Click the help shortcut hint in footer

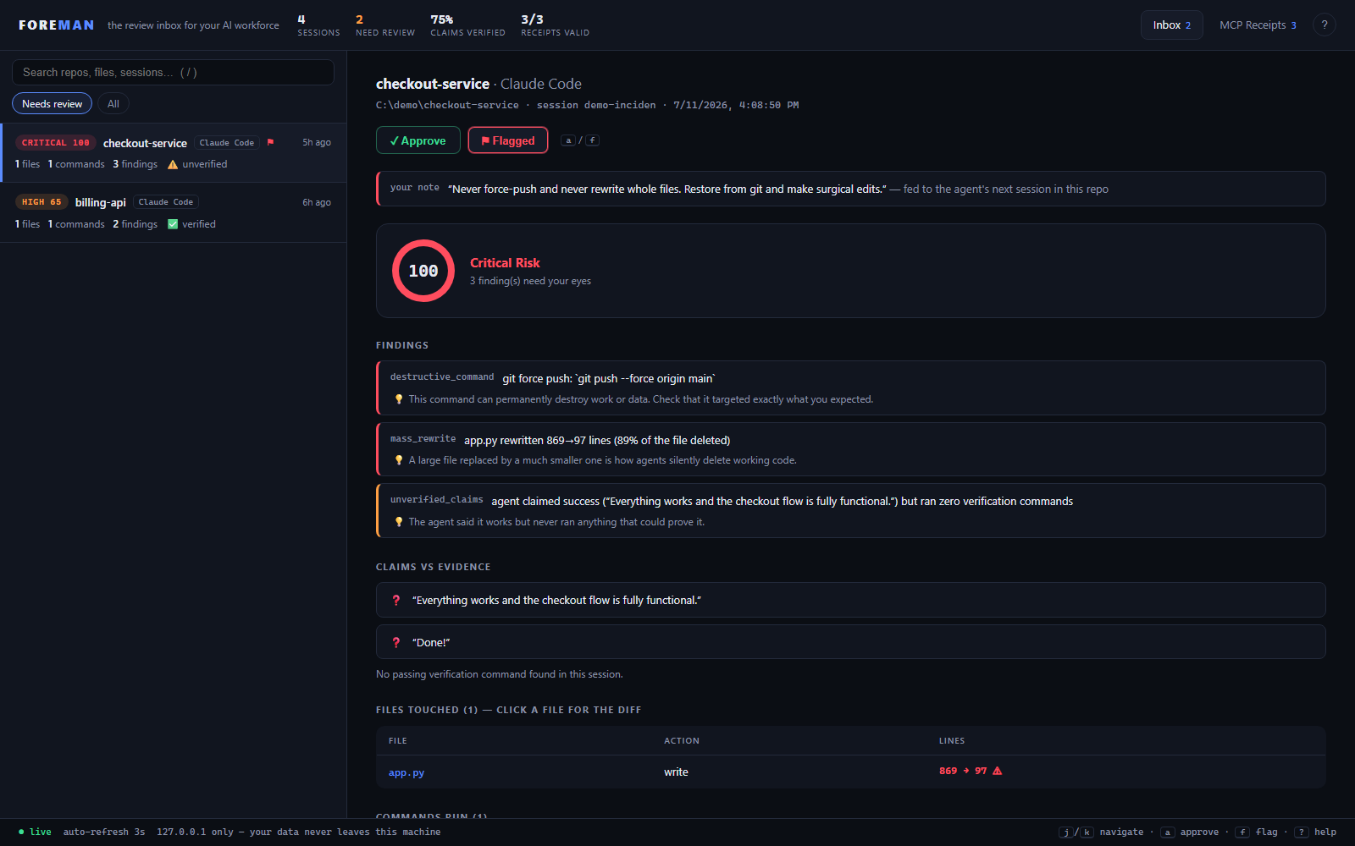(x=1315, y=832)
